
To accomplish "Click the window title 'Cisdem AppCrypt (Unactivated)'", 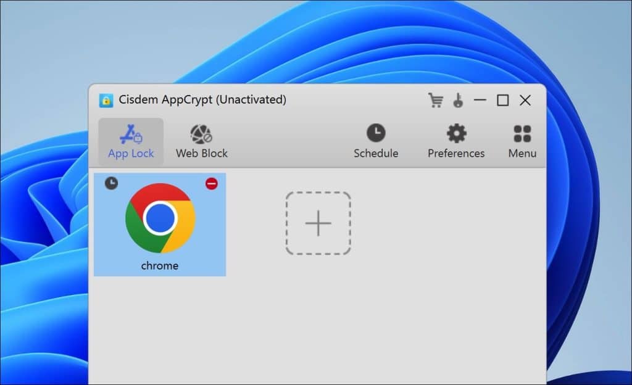I will (x=202, y=100).
